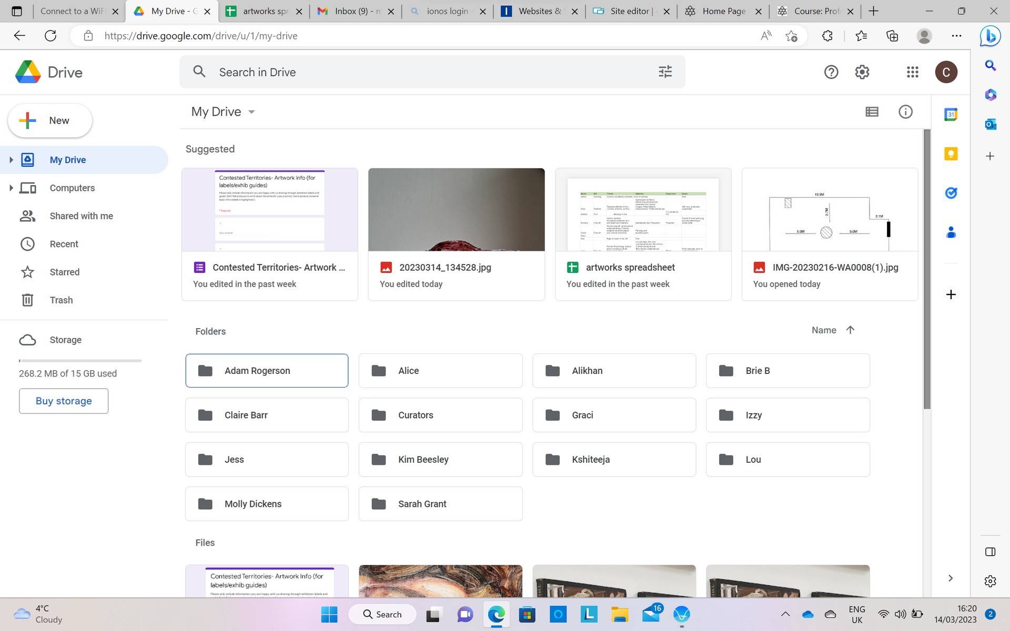
Task: Open Google Contacts side panel icon
Action: pyautogui.click(x=951, y=232)
